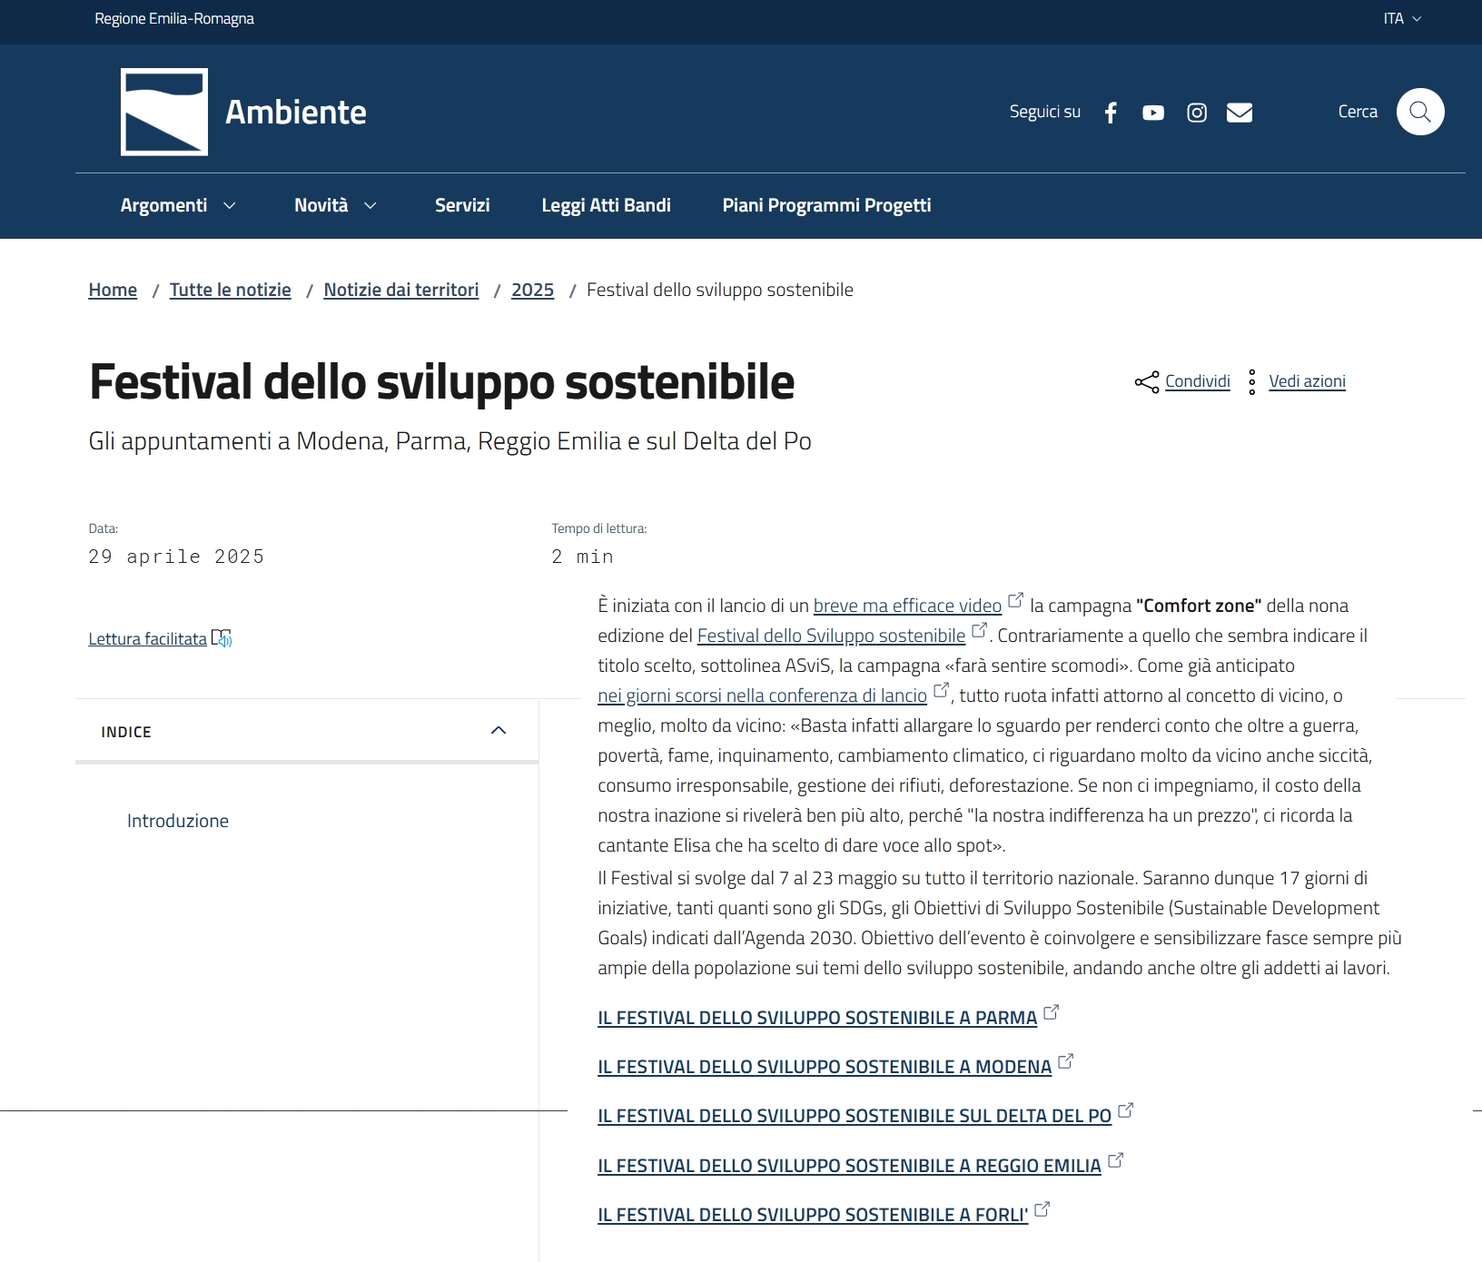Viewport: 1482px width, 1262px height.
Task: Open Leggi Atti Bandi menu item
Action: click(x=606, y=205)
